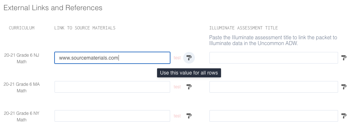The height and width of the screenshot is (137, 353).
Task: Click paint roller beside NY source link
Action: (189, 116)
